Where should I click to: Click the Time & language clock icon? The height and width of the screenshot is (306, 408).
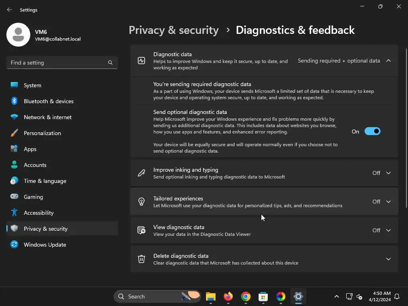click(x=14, y=180)
